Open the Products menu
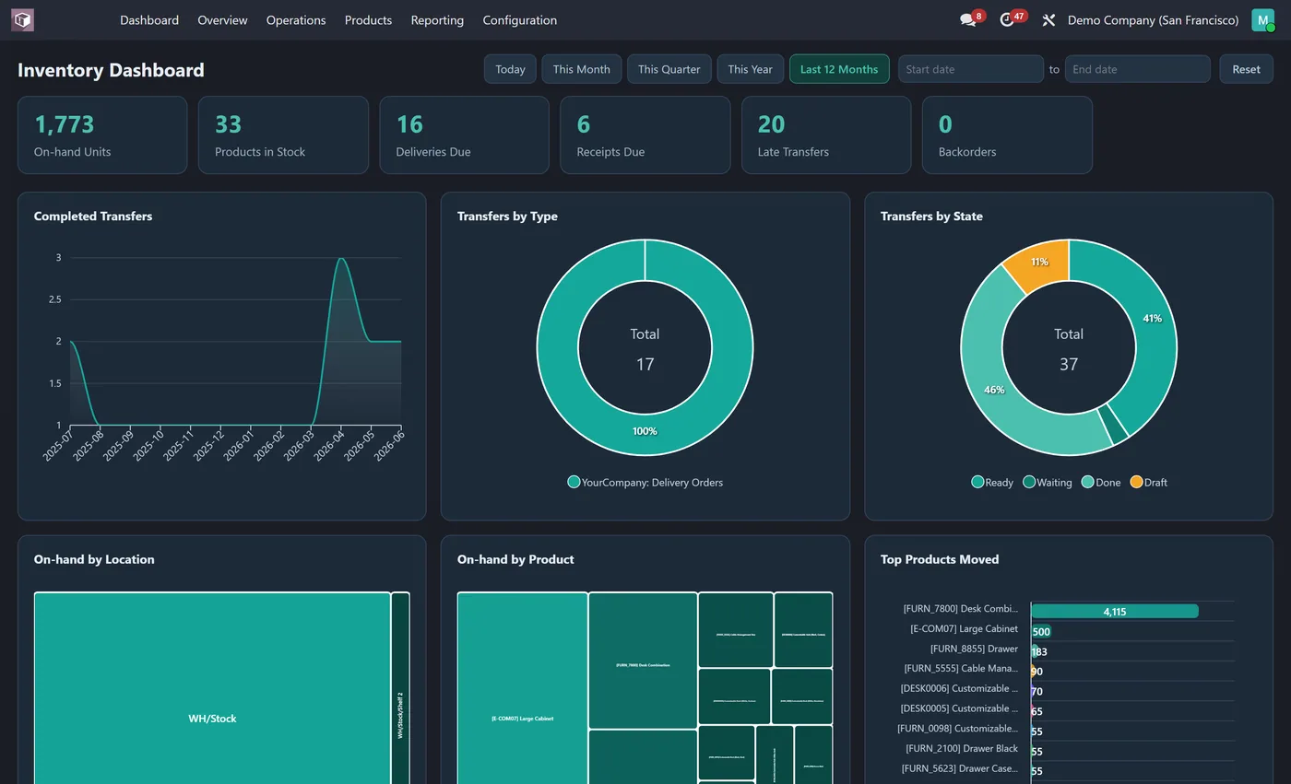 [x=368, y=19]
